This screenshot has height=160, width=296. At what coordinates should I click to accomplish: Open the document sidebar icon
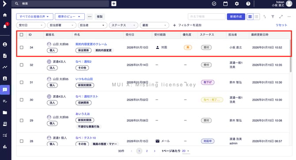(x=5, y=56)
